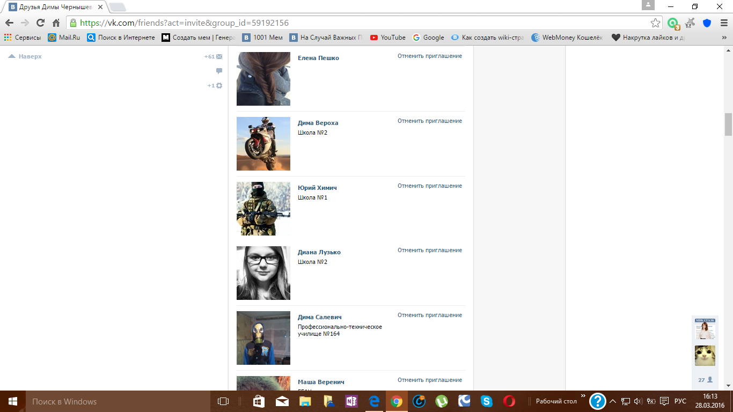
Task: Open Юрий Химич soldier photo
Action: [x=263, y=209]
